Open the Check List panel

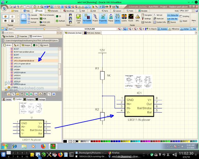click(x=78, y=18)
